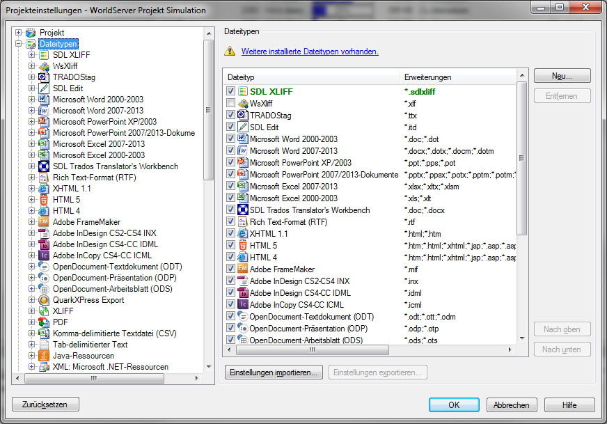Click the Zurücksetzen button
The width and height of the screenshot is (607, 424).
coord(45,405)
